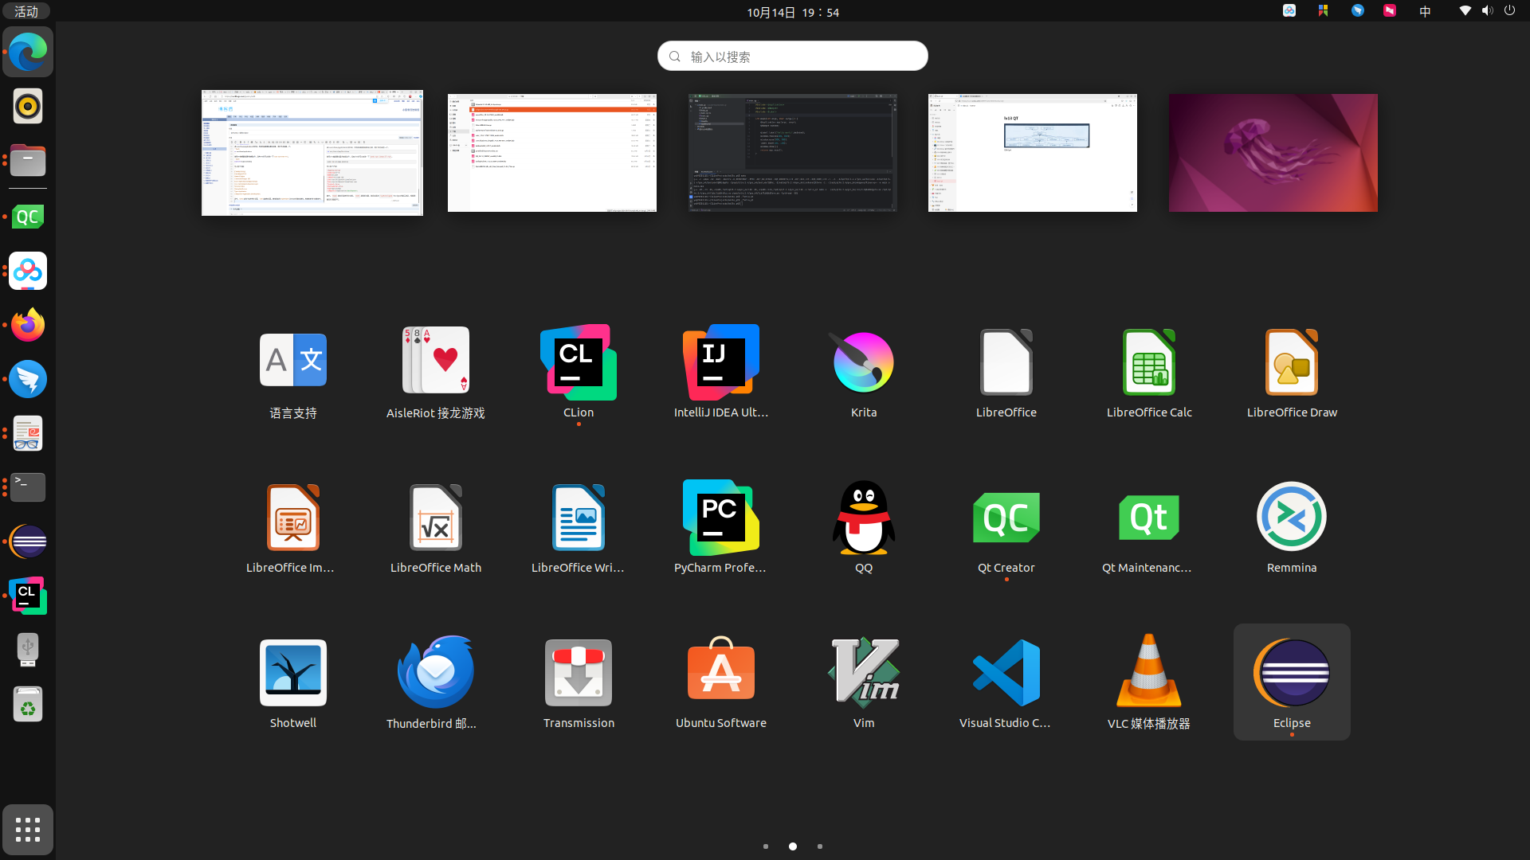Open LibreOffice Math
The height and width of the screenshot is (860, 1530).
tap(435, 526)
